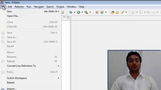The image size is (161, 90).
Task: Maximize the left view panel
Action: pos(68,17)
